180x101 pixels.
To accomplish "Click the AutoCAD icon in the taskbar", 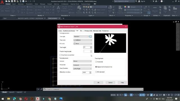I will (x=38, y=99).
